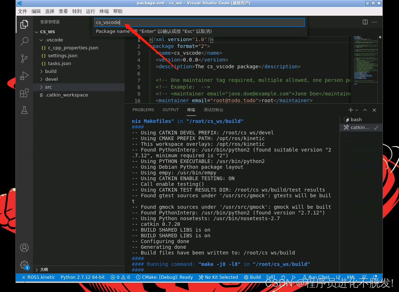Click the editor minimap code overview
The height and width of the screenshot is (292, 399).
[x=366, y=61]
